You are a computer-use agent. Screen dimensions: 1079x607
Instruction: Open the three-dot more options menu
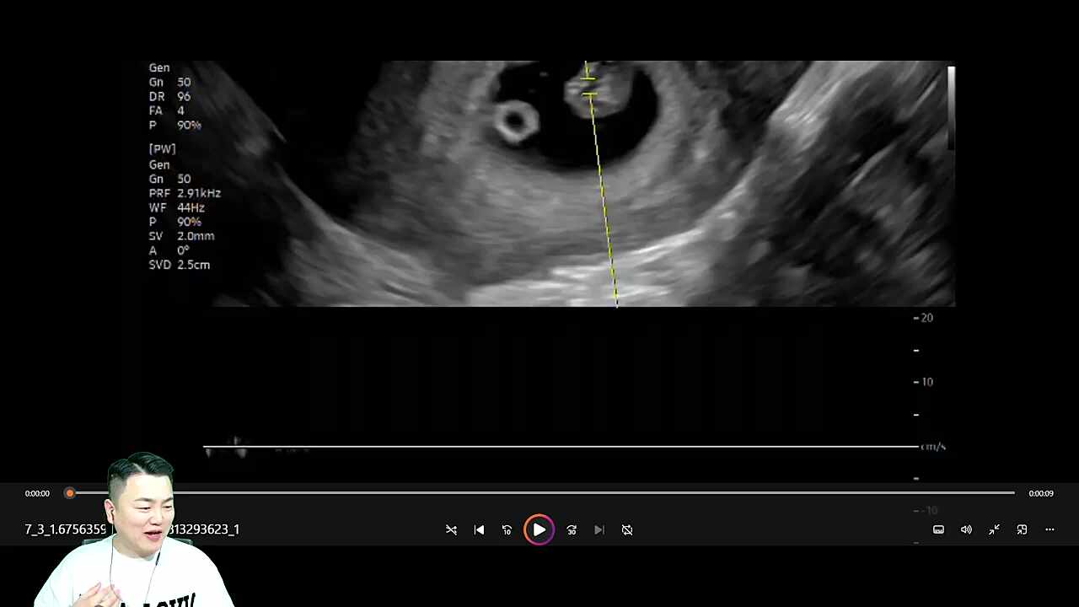pos(1049,529)
